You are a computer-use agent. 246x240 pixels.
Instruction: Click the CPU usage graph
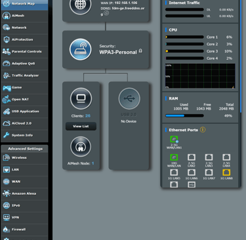click(200, 76)
